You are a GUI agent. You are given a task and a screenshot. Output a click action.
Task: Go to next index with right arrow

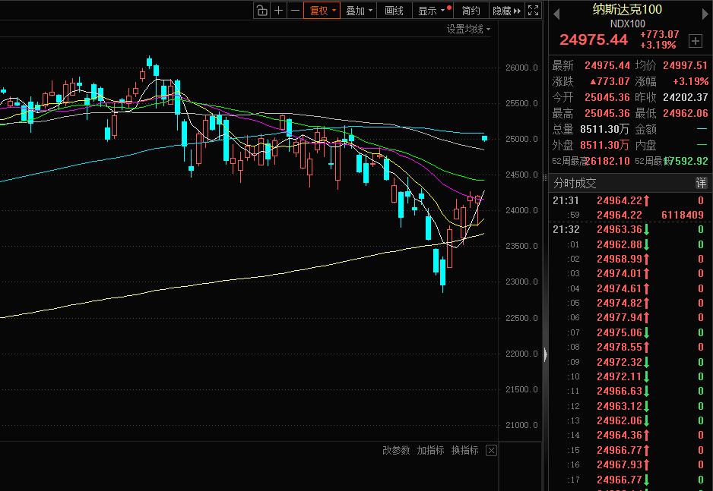coord(705,14)
